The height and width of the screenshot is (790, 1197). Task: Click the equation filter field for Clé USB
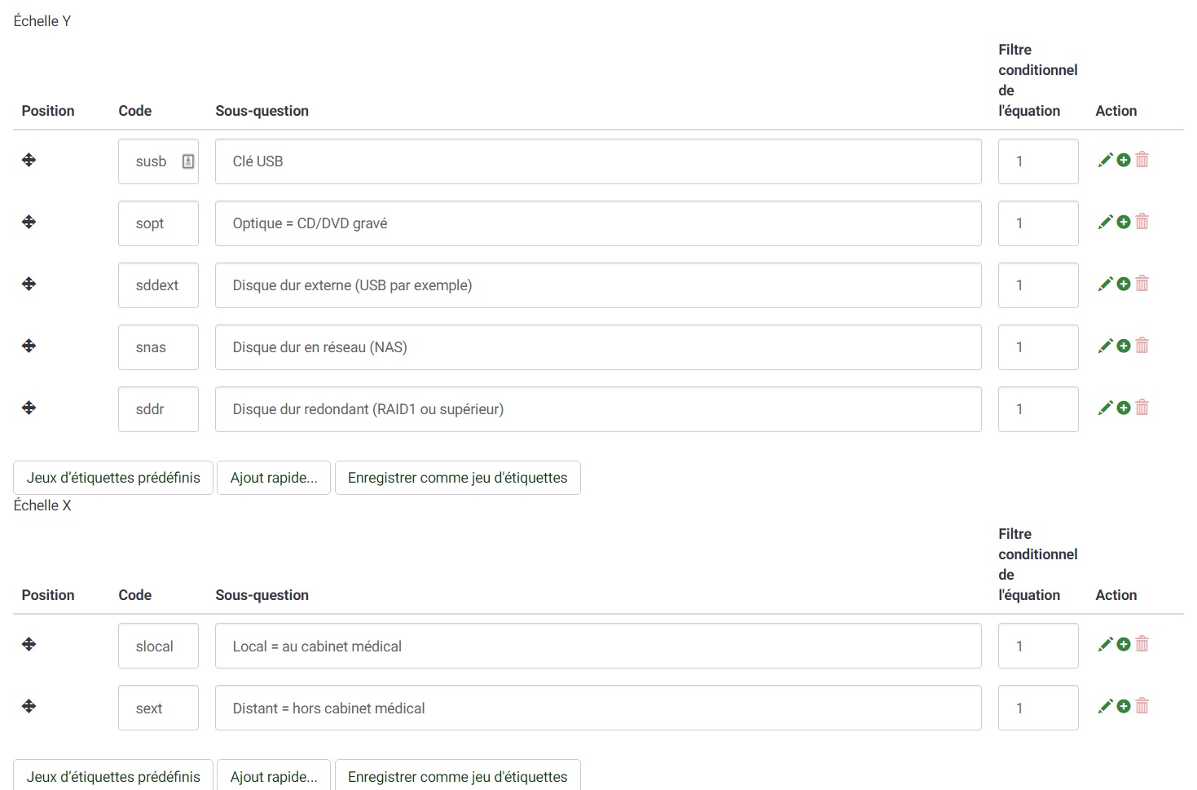tap(1037, 161)
